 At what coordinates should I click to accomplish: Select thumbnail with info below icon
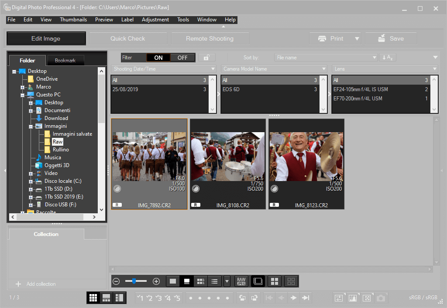[x=187, y=281]
